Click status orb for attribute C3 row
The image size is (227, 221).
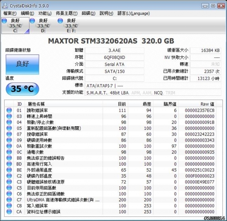click(x=9, y=182)
